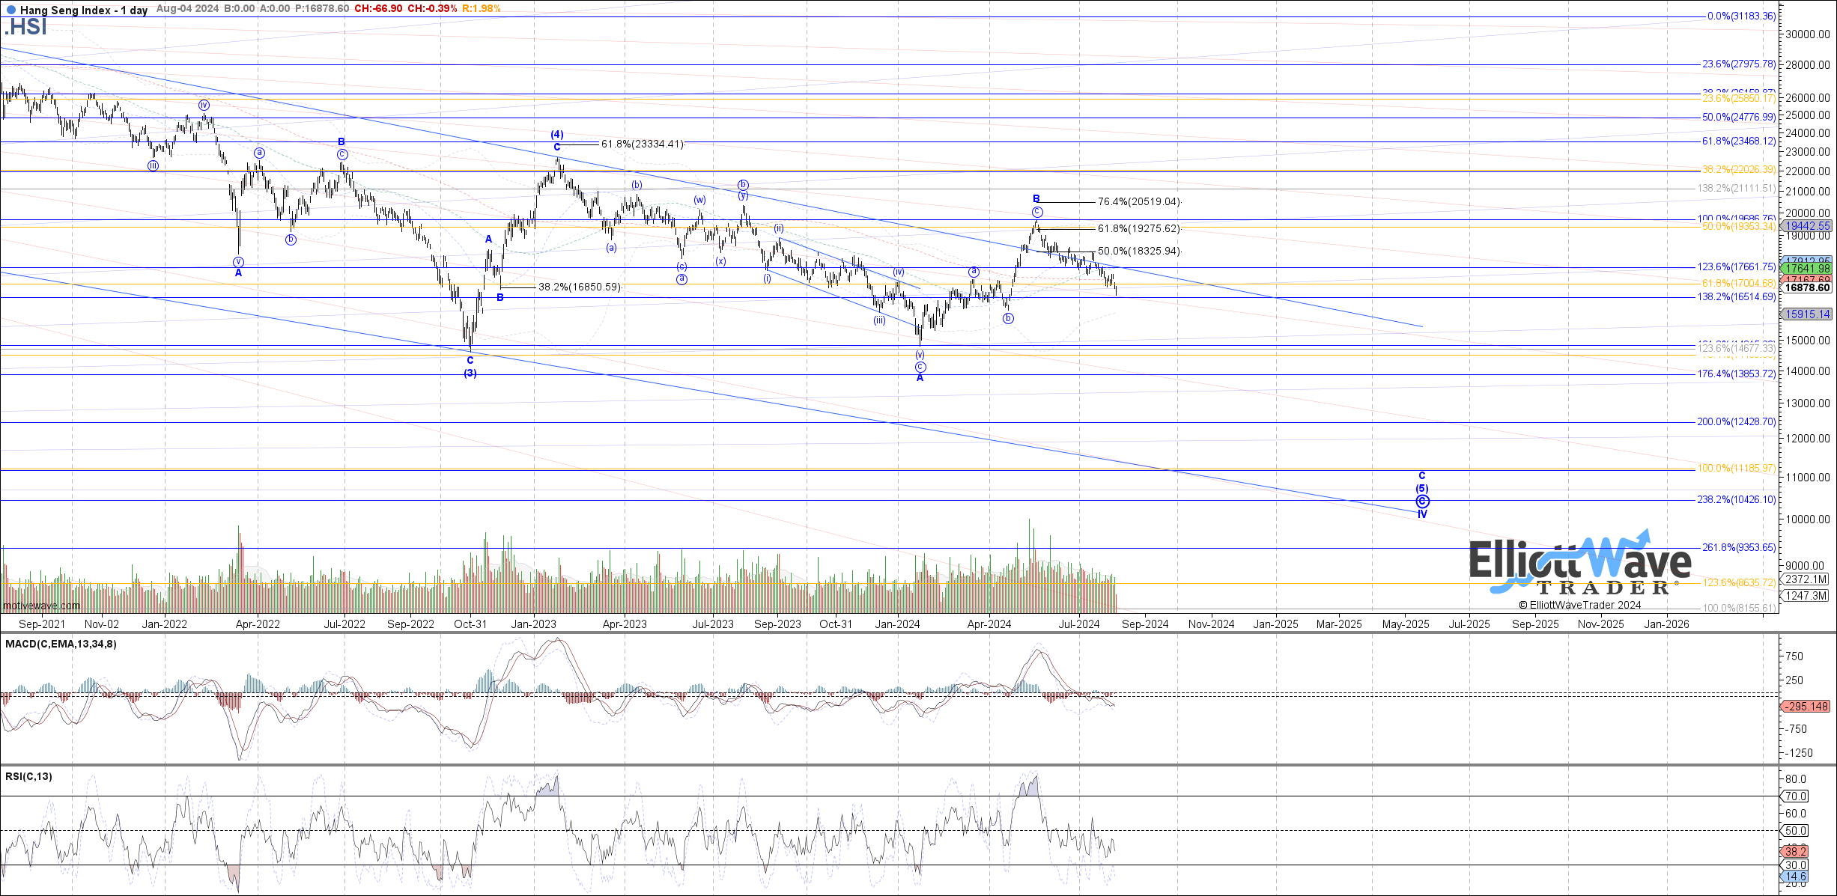Screen dimensions: 1837x896
Task: Click the 'Hang Seng Index - 1 day' title
Action: point(84,10)
